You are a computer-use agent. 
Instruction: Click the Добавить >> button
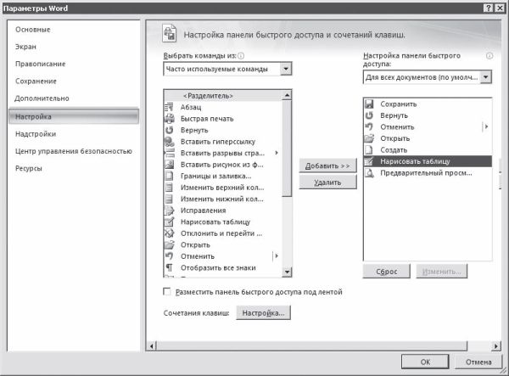coord(327,166)
